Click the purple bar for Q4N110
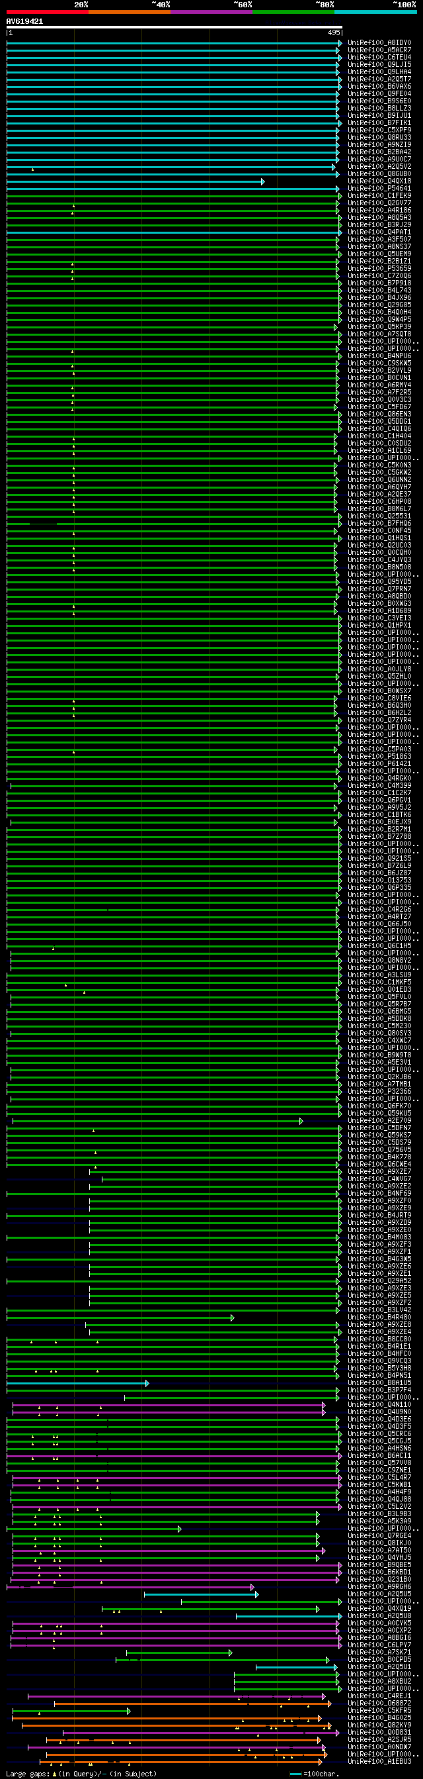This screenshot has width=423, height=1779. [x=169, y=1406]
